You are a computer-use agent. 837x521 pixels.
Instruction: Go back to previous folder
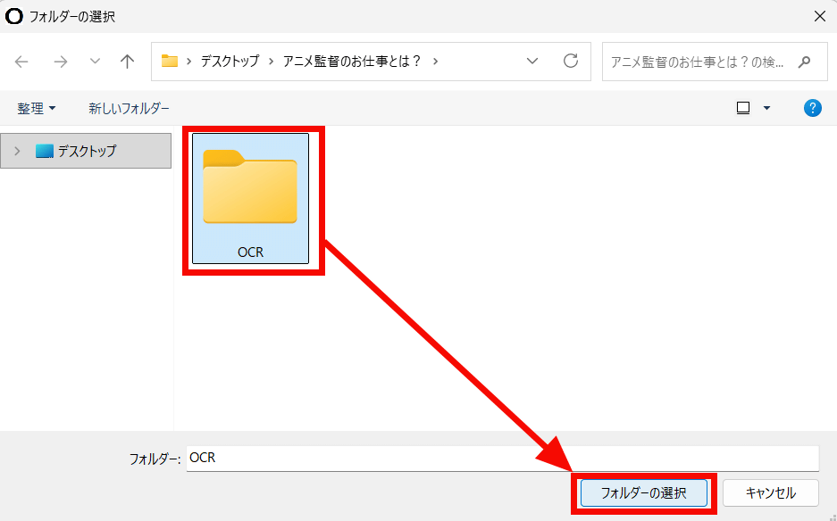click(21, 62)
